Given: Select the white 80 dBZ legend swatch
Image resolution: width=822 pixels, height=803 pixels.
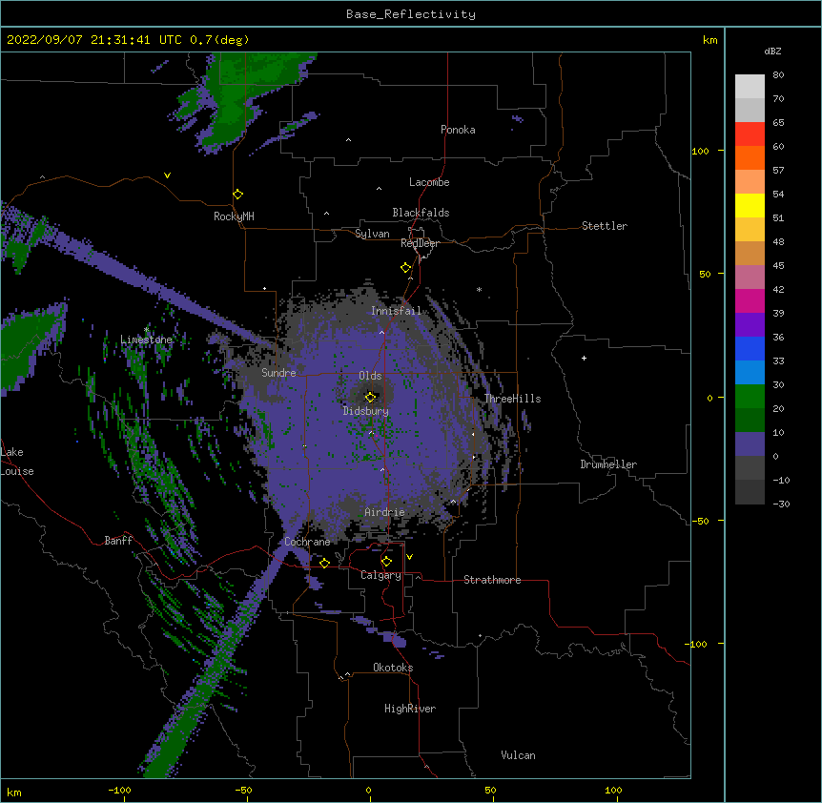Looking at the screenshot, I should (750, 87).
